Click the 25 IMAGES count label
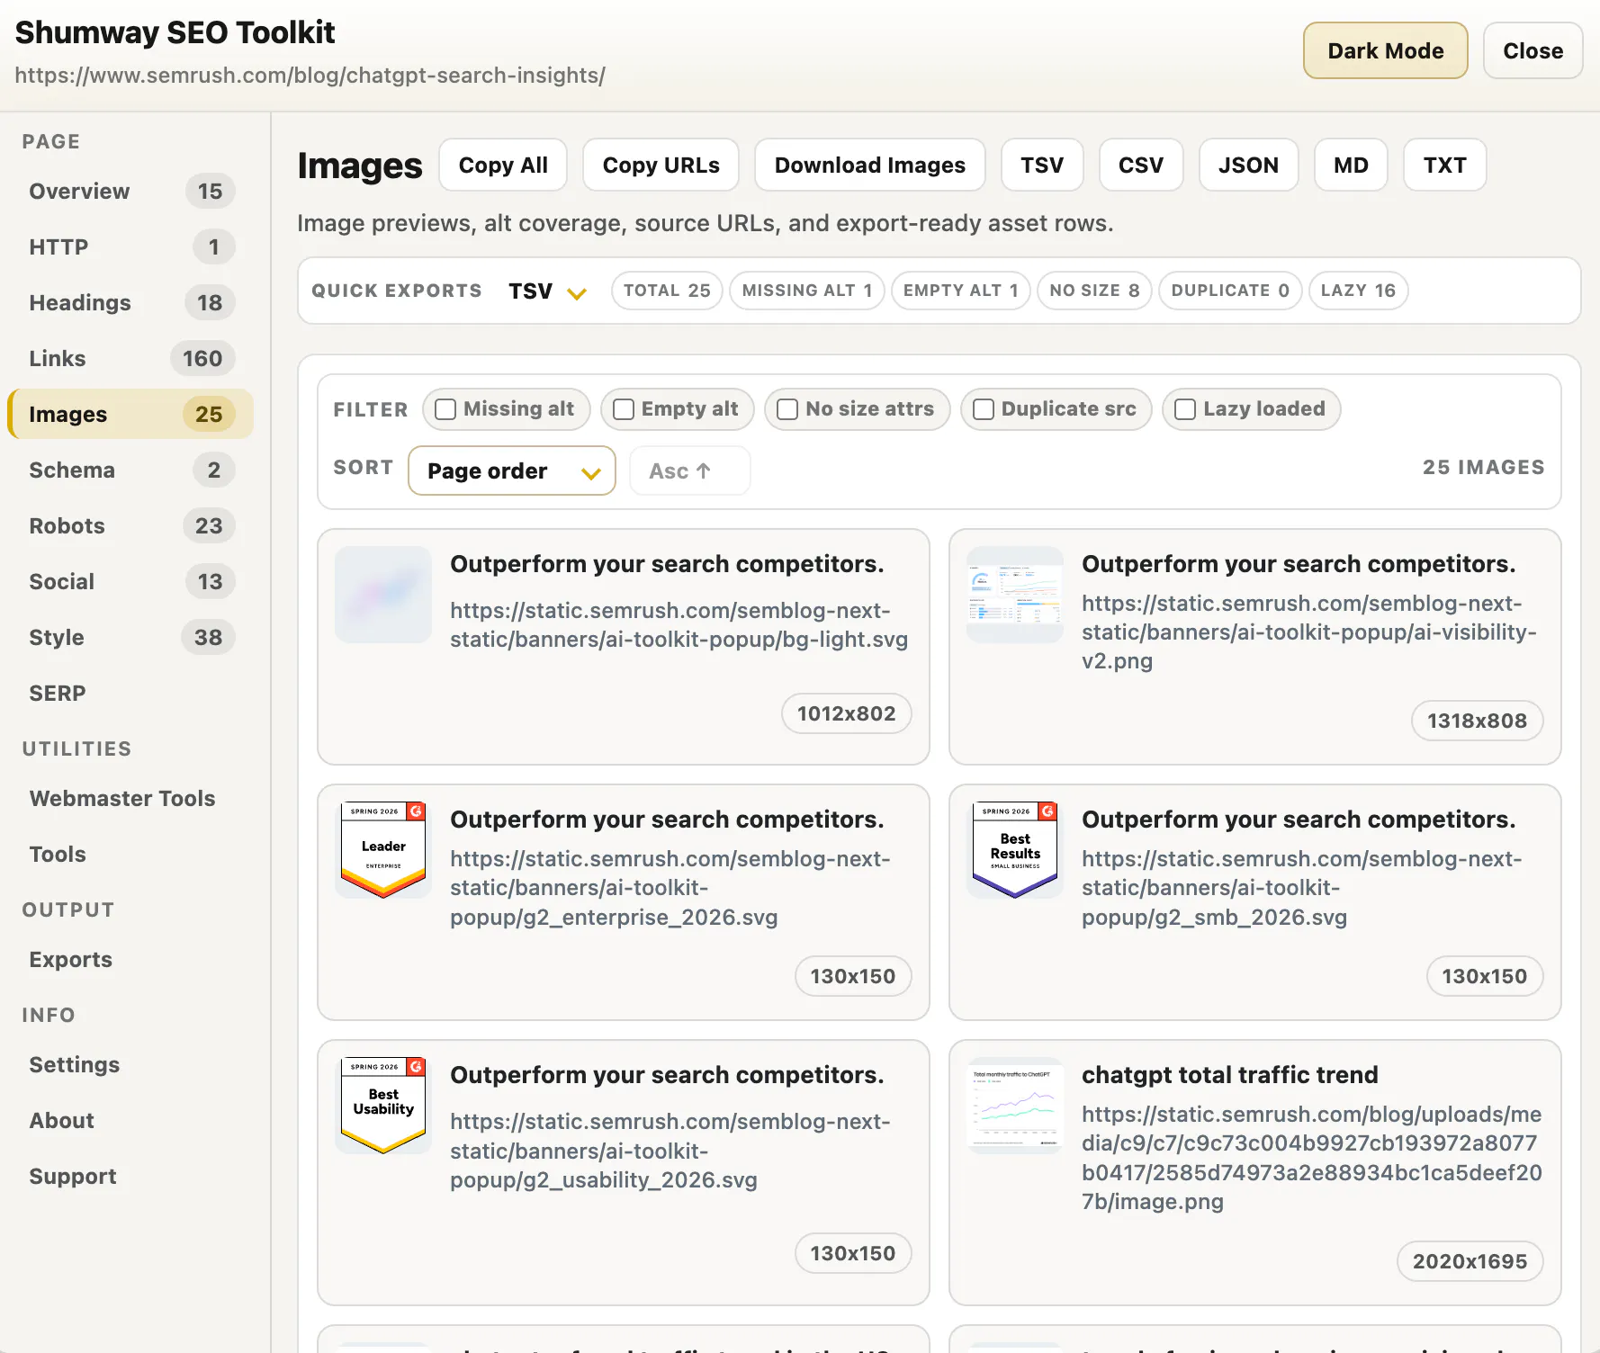This screenshot has width=1600, height=1353. (x=1483, y=468)
